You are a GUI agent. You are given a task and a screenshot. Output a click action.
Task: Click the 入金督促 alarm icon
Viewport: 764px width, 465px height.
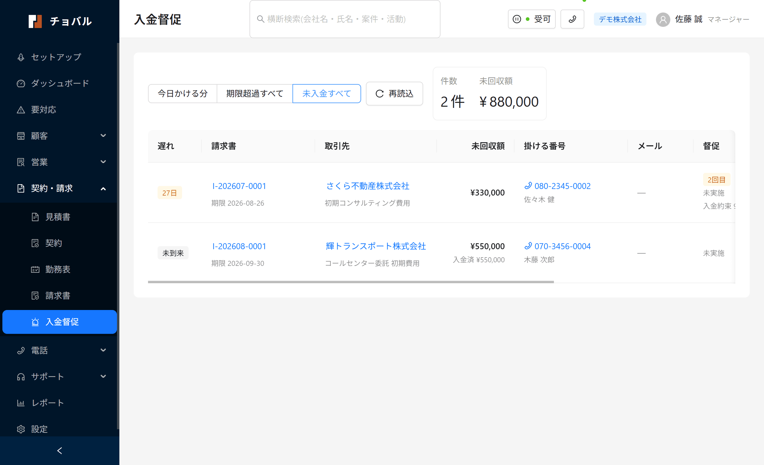35,322
